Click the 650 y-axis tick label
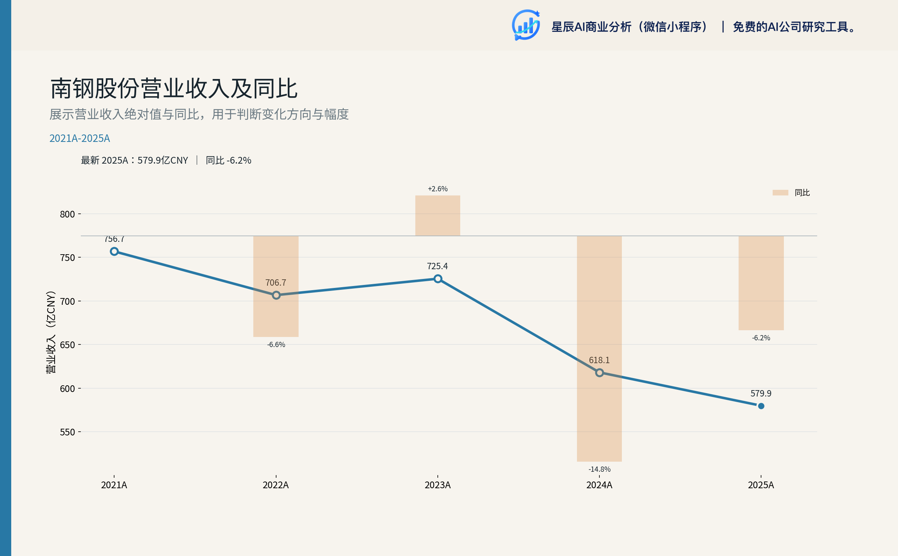The height and width of the screenshot is (556, 898). (67, 345)
